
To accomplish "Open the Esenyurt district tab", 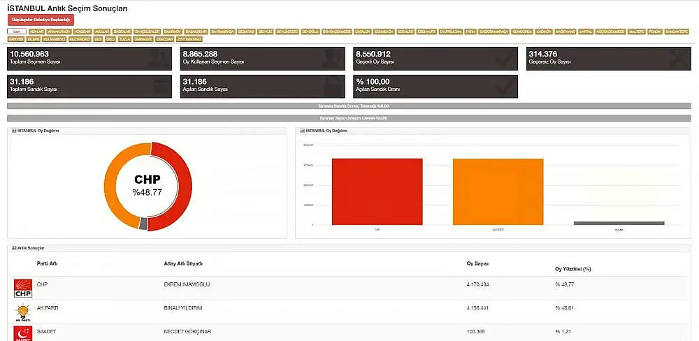I will tap(426, 31).
